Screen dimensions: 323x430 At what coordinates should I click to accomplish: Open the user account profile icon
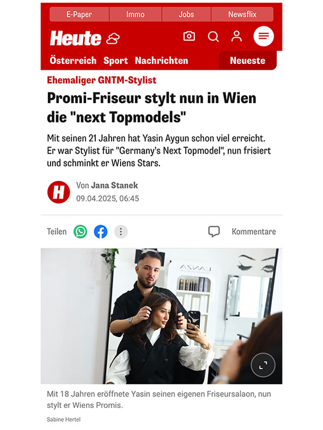(236, 36)
